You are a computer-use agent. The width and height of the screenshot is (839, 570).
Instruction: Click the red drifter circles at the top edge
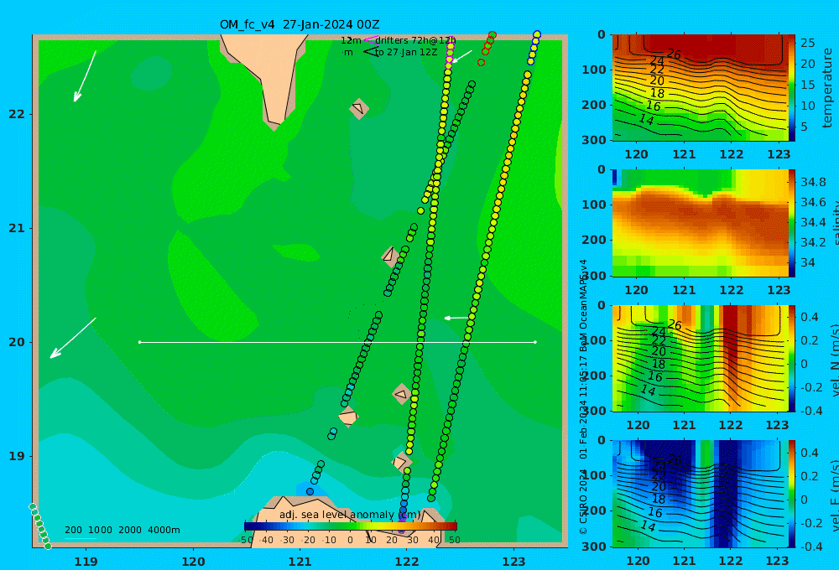[x=487, y=48]
